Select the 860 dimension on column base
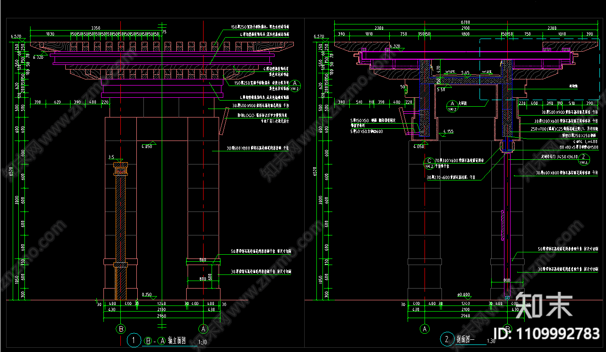The height and width of the screenshot is (352, 606). point(203,260)
